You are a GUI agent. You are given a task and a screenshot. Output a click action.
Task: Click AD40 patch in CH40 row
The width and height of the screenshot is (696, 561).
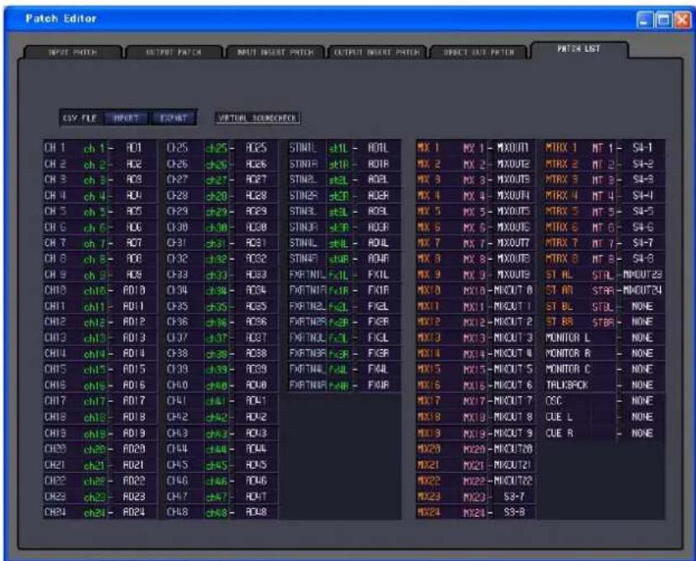[x=256, y=385]
